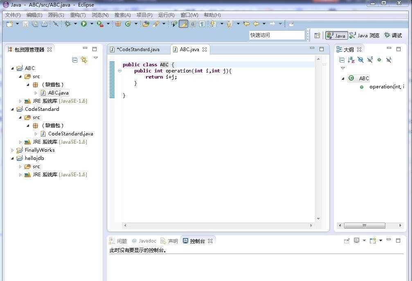Toggle Hide Fields in Outline

point(360,60)
